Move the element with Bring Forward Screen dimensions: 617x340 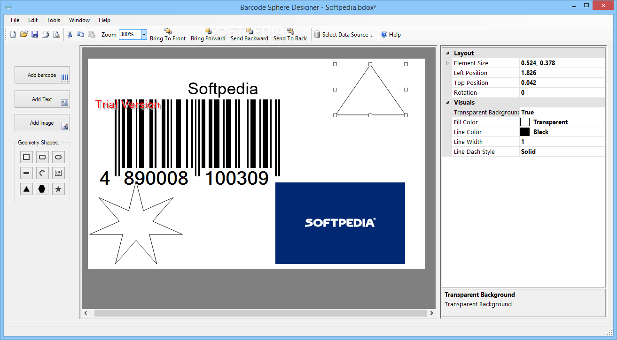point(208,35)
